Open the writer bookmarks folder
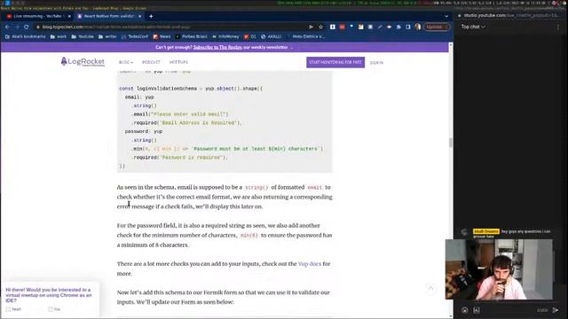 [107, 36]
